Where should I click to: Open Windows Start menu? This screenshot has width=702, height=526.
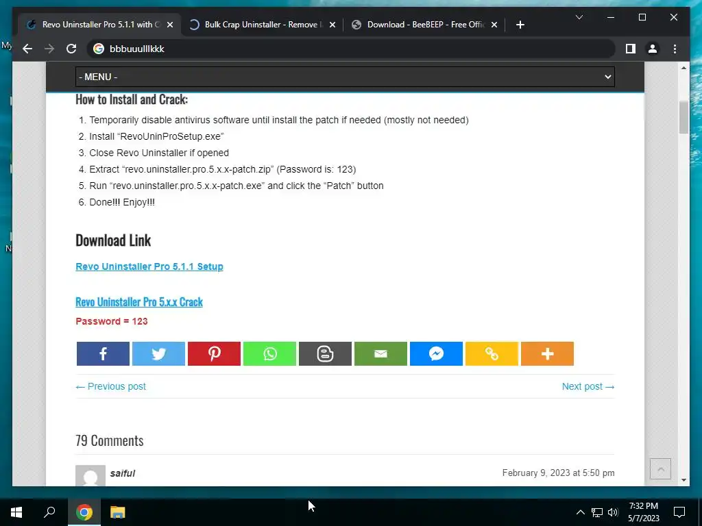pos(16,512)
